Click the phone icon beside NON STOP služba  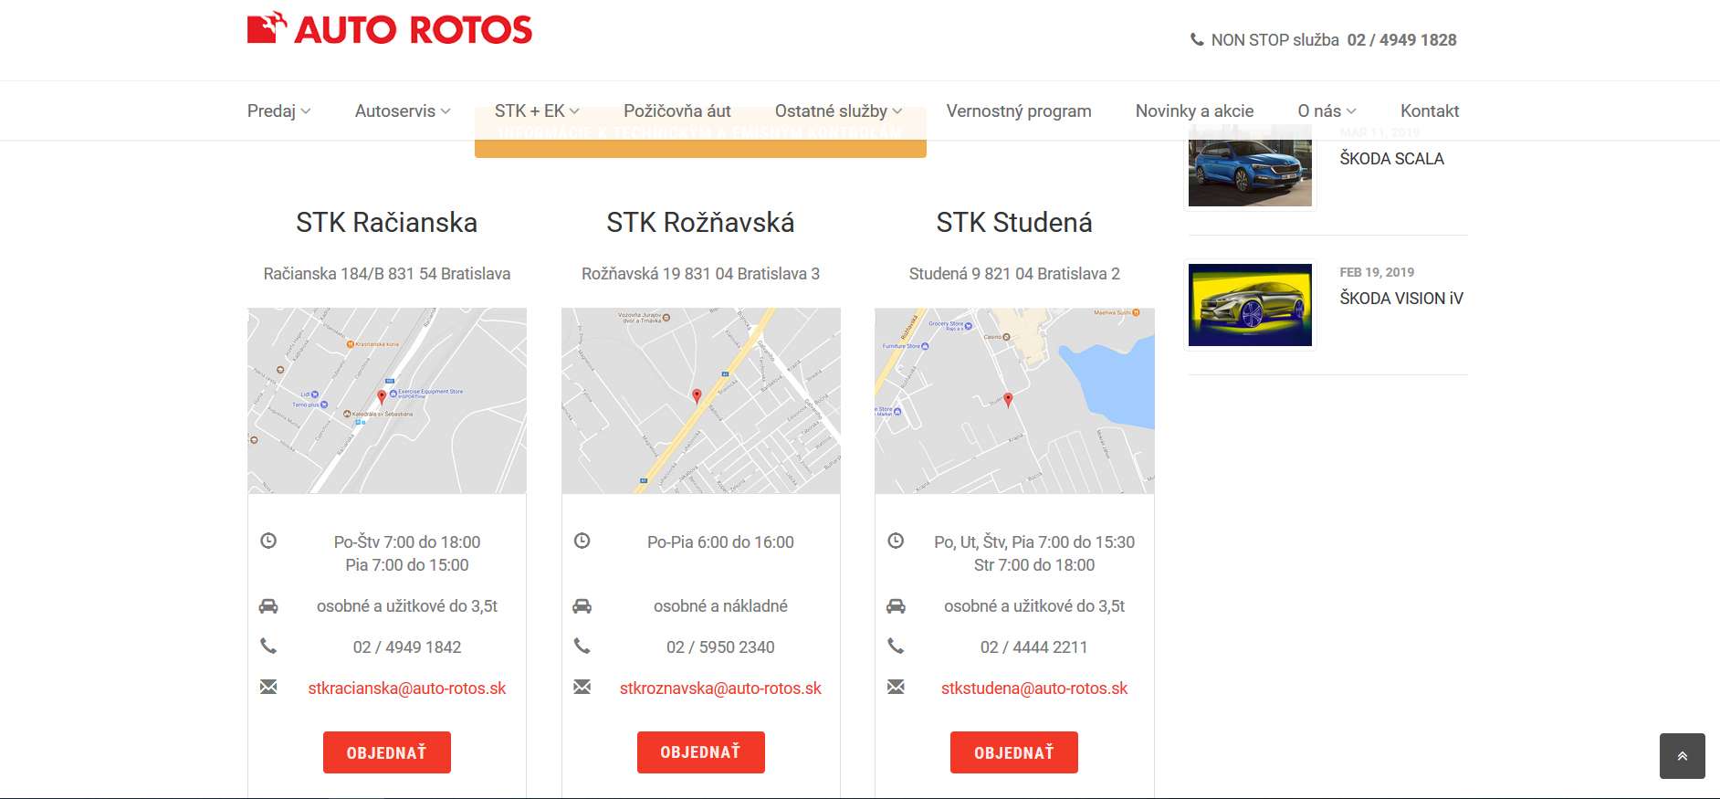[1196, 40]
